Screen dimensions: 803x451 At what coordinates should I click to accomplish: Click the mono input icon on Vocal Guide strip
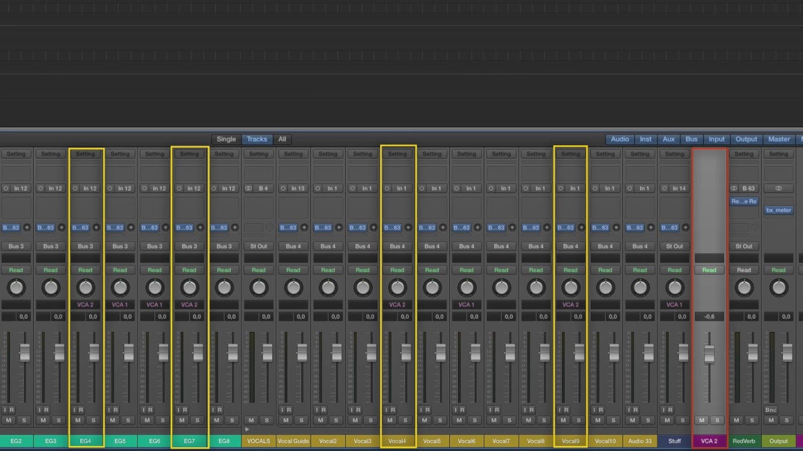[284, 189]
